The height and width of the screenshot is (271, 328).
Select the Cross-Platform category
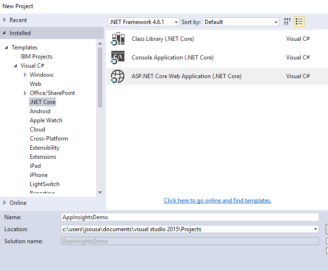click(49, 139)
